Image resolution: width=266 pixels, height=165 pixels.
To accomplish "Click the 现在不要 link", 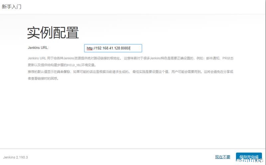I will tap(222, 157).
